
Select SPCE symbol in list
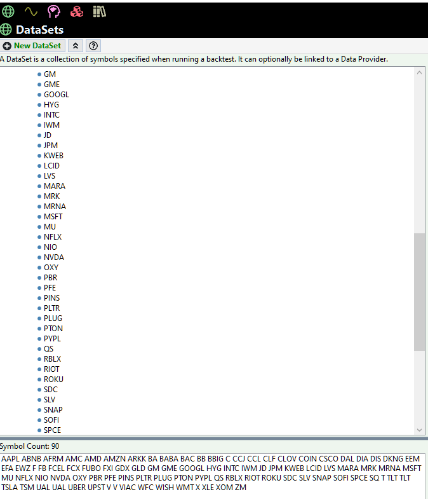click(x=52, y=430)
